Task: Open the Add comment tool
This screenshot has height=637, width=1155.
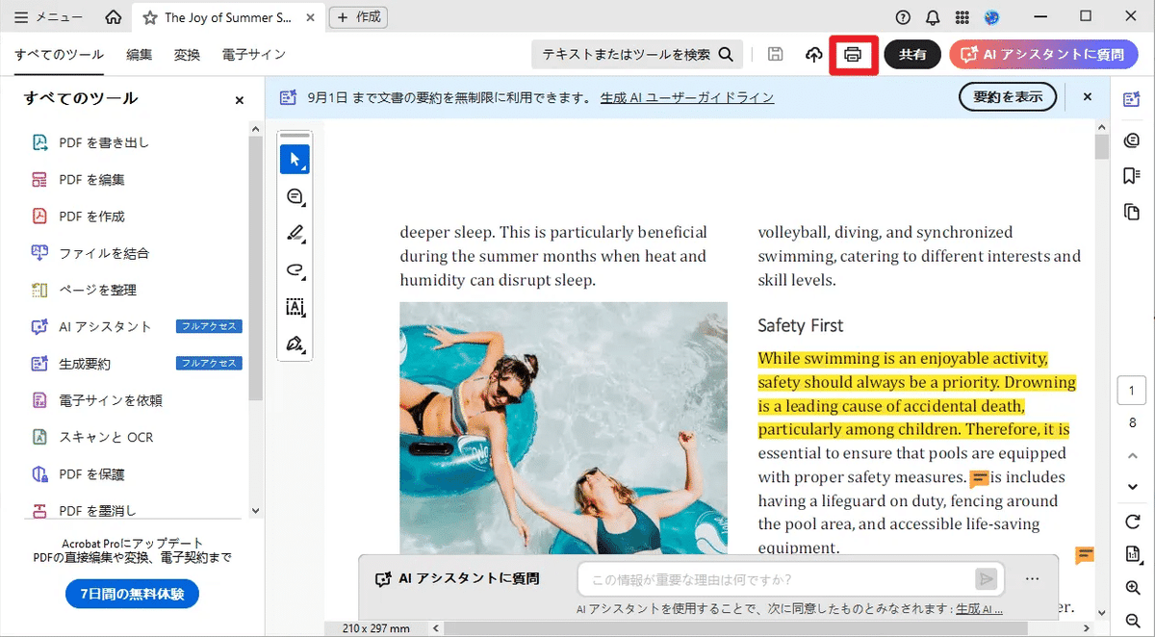Action: click(x=295, y=196)
